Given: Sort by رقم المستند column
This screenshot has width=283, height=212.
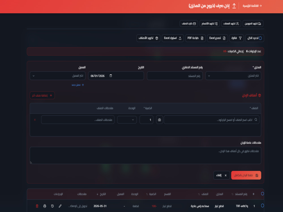Looking at the screenshot, I should point(239,194).
